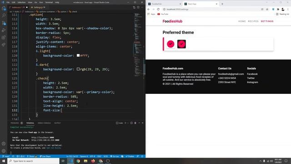Click the Live Share status bar item
Screen dimensions: 291x164
click(x=45, y=156)
